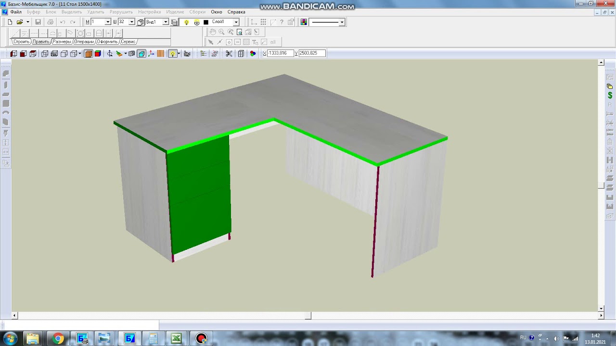Open the Файл menu
The height and width of the screenshot is (346, 616).
pyautogui.click(x=15, y=12)
